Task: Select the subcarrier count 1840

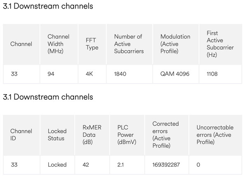Action: click(x=120, y=74)
